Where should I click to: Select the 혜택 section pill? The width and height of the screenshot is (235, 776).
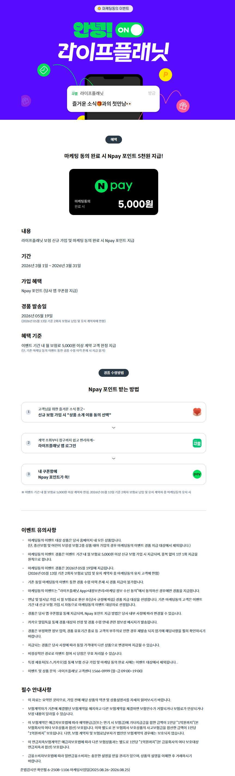pyautogui.click(x=114, y=139)
